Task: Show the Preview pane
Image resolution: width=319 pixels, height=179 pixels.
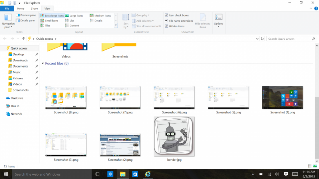Action: pyautogui.click(x=26, y=15)
